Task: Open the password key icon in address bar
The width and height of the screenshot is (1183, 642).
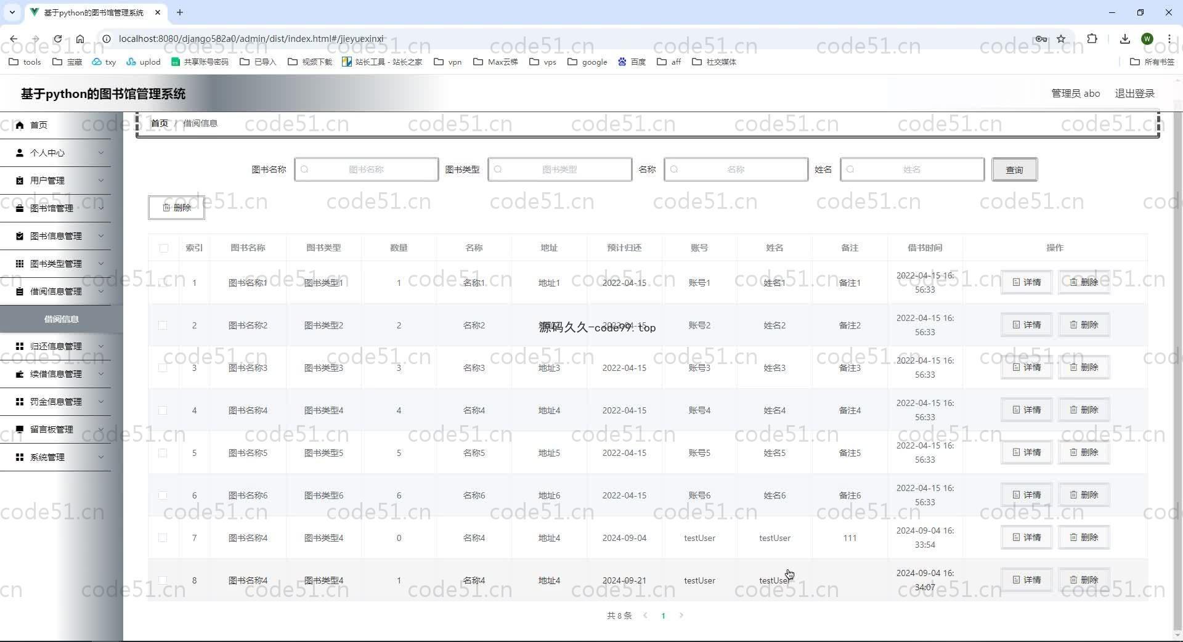Action: [x=1041, y=39]
